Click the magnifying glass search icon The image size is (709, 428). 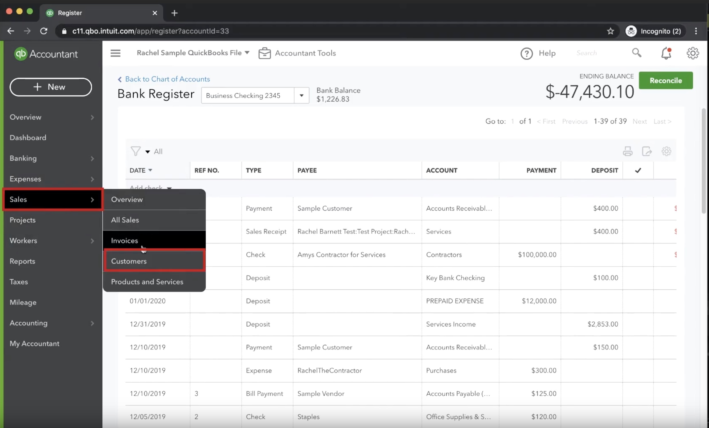tap(636, 53)
